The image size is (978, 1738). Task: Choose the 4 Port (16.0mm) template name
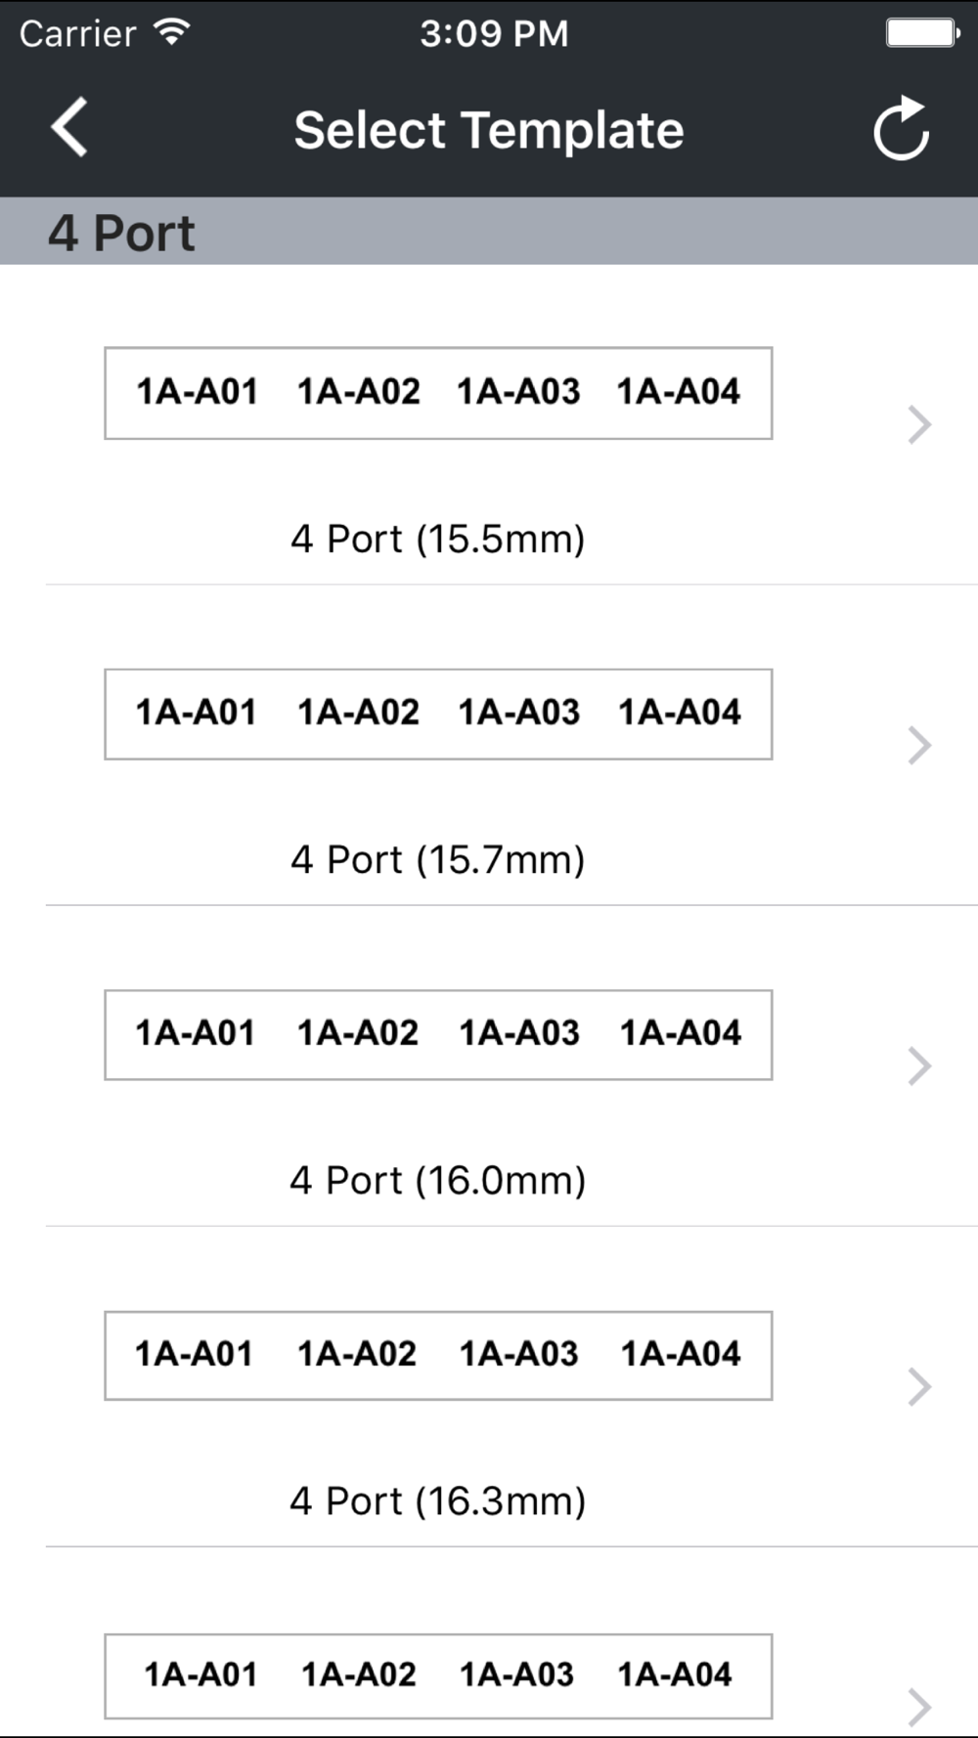[x=438, y=1180]
